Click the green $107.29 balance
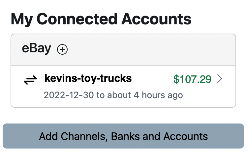Image resolution: width=248 pixels, height=164 pixels. [x=192, y=79]
